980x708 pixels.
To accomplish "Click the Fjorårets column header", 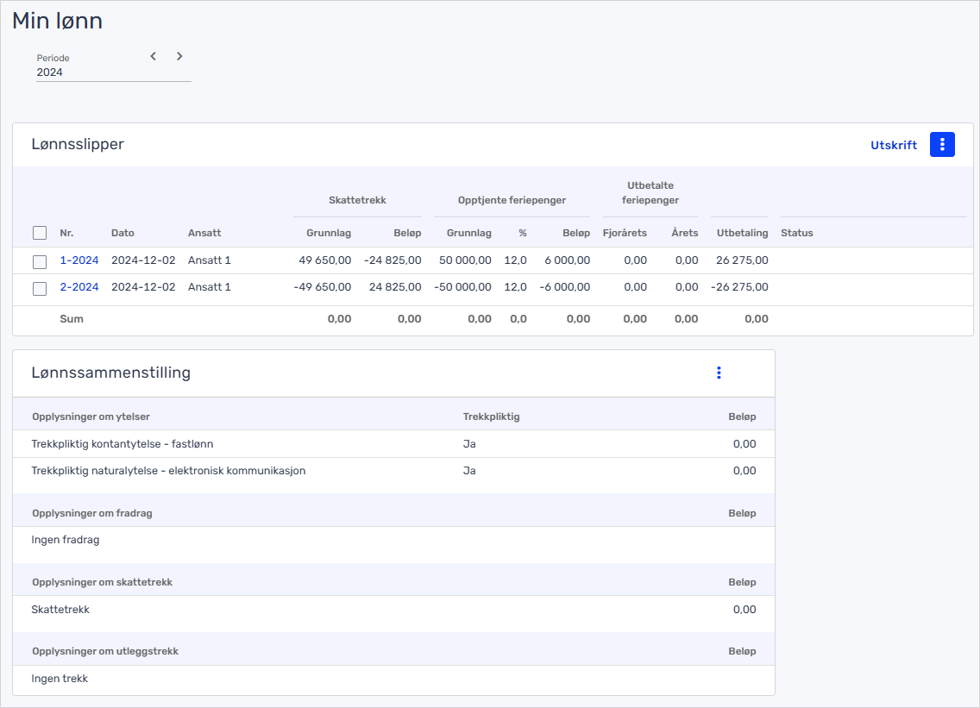I will (625, 233).
